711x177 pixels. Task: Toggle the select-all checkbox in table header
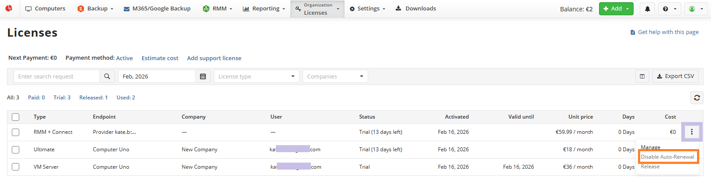tap(16, 117)
